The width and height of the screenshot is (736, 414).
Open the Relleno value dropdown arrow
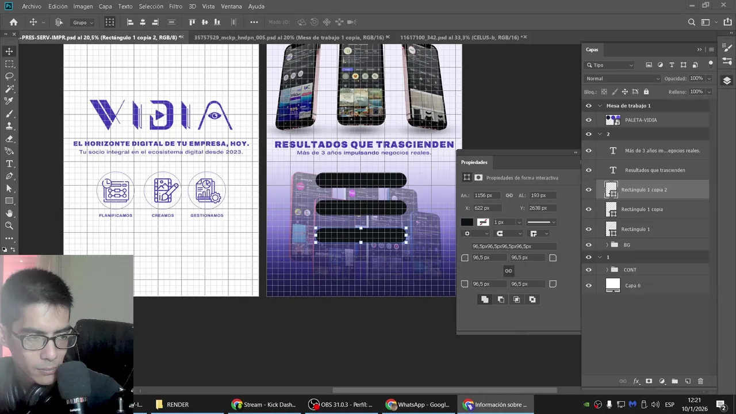point(709,91)
